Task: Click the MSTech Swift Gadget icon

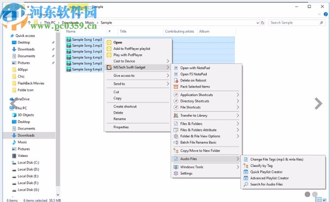Action: point(109,67)
